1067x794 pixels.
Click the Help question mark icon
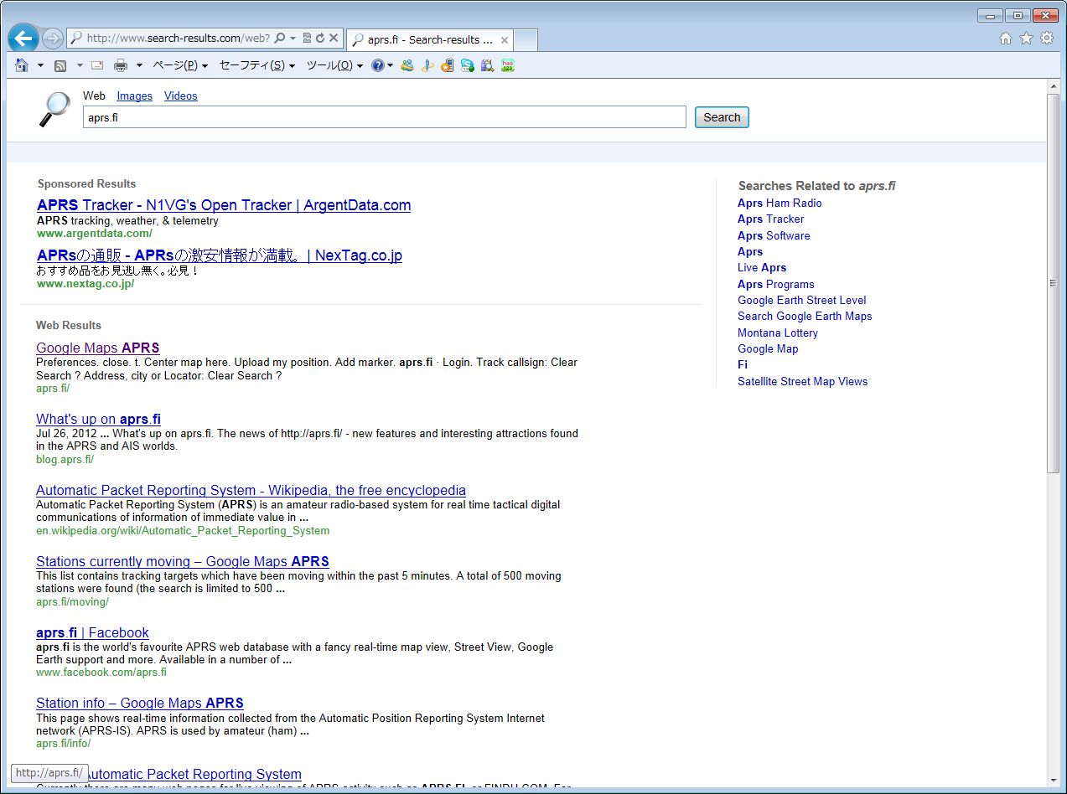pos(378,65)
